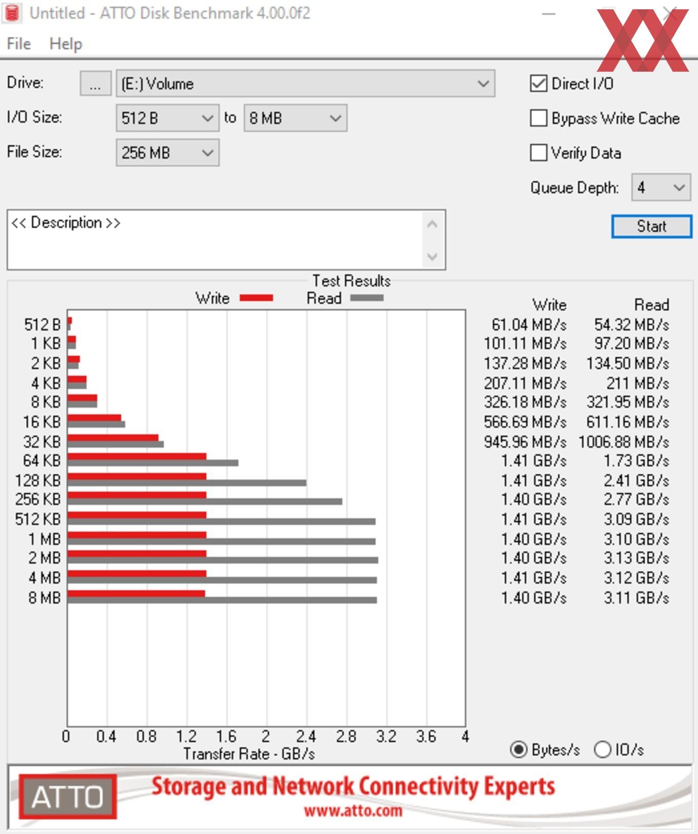Minimize the ATTO Disk Benchmark window

point(549,13)
